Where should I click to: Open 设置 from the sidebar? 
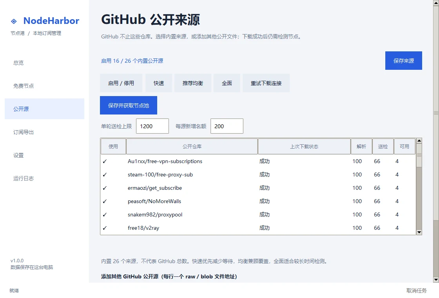45,155
